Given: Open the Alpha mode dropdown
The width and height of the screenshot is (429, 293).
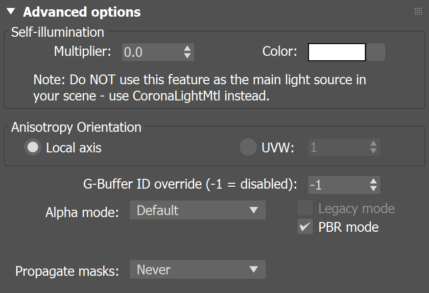Looking at the screenshot, I should (197, 210).
